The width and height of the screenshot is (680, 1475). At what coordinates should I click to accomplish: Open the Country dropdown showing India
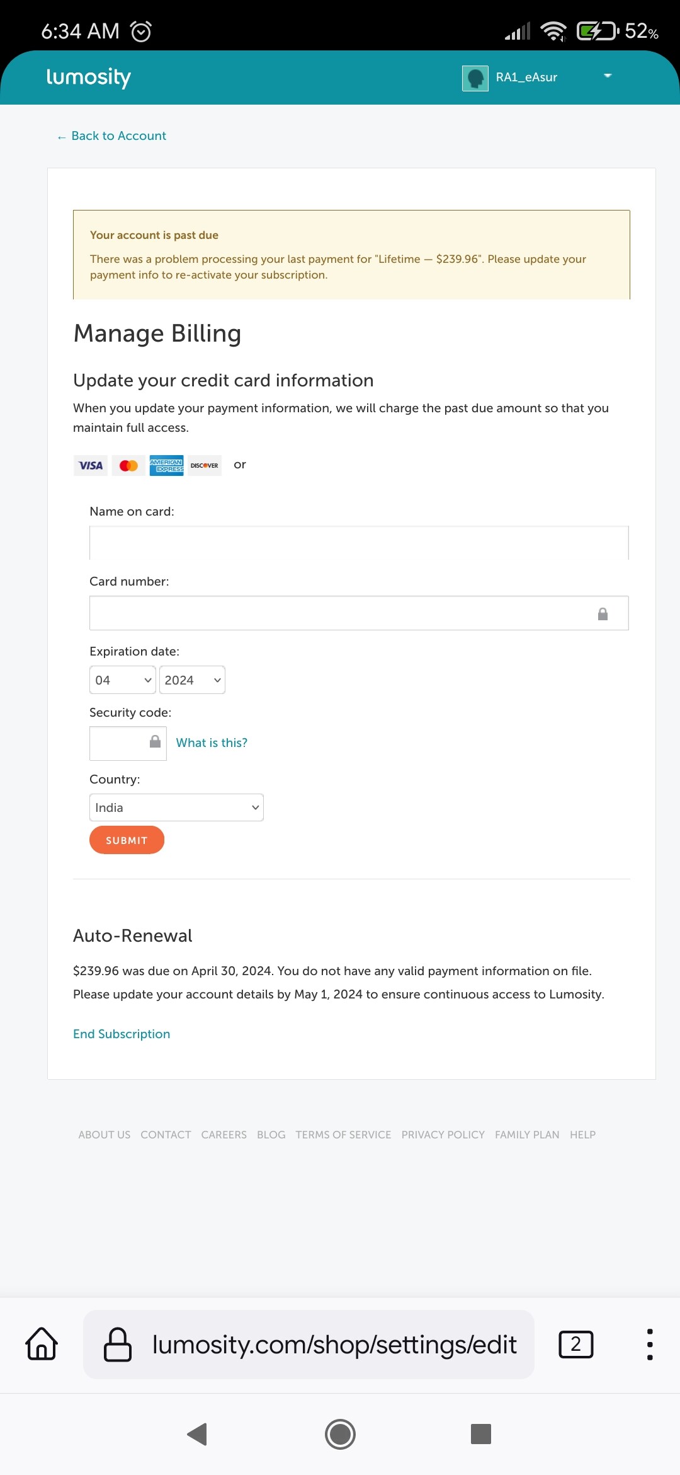tap(176, 808)
